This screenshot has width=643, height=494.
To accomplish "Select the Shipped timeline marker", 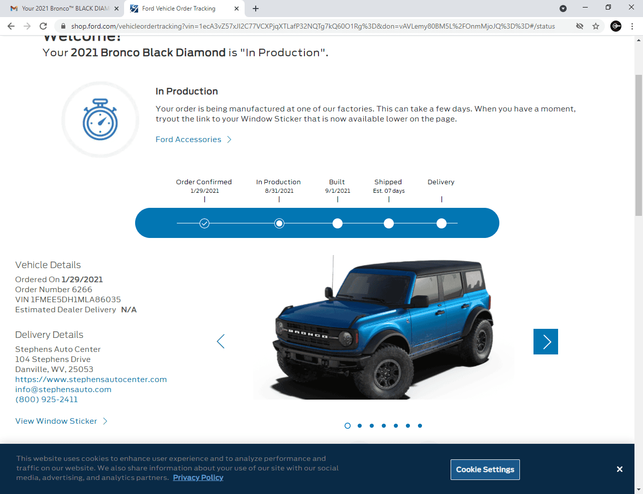I will click(x=389, y=223).
